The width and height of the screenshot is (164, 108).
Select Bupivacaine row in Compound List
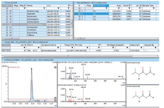tap(36, 33)
